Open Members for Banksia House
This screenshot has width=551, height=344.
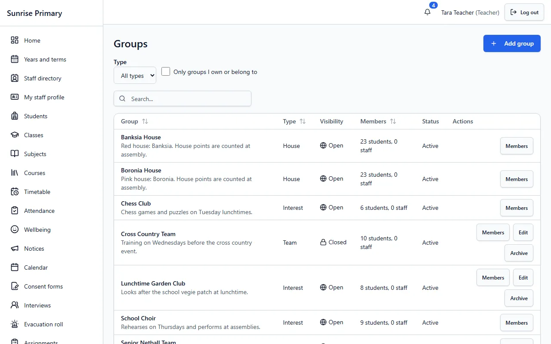pos(517,146)
